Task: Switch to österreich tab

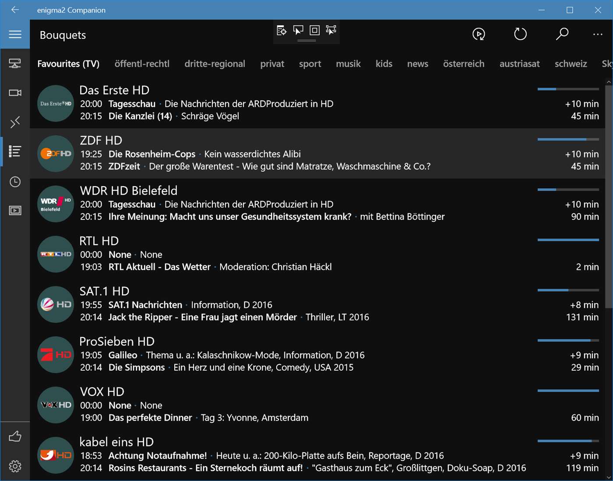Action: [x=464, y=64]
